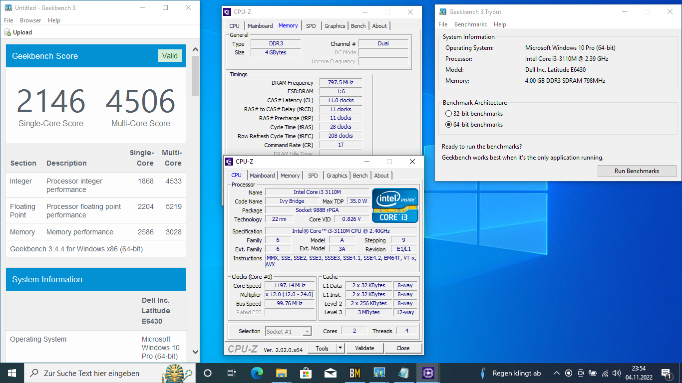This screenshot has height=383, width=682.
Task: Open Help menu in Untitled Geekbench 3 window
Action: coord(54,20)
